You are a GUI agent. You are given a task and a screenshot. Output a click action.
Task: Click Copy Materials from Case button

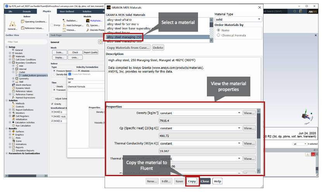click(x=128, y=48)
